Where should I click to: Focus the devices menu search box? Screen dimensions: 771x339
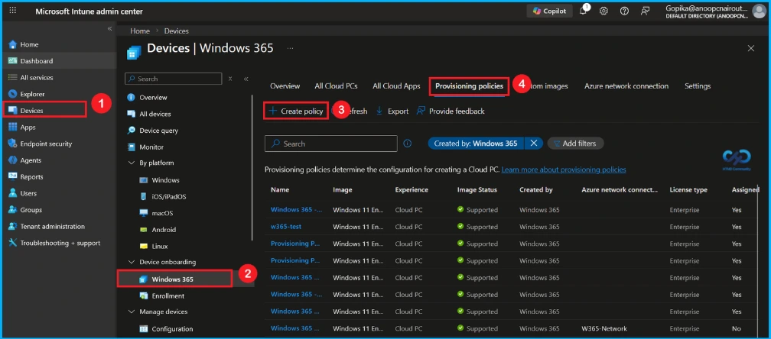coord(173,79)
